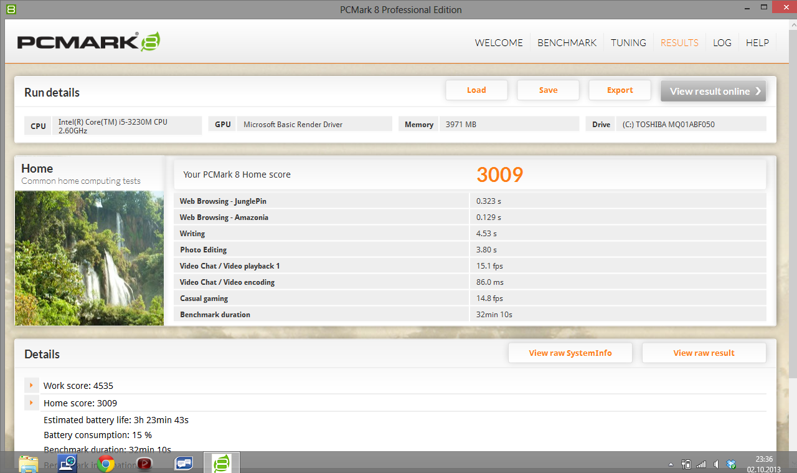Viewport: 797px width, 473px height.
Task: Expand the Home score details row
Action: [x=31, y=403]
